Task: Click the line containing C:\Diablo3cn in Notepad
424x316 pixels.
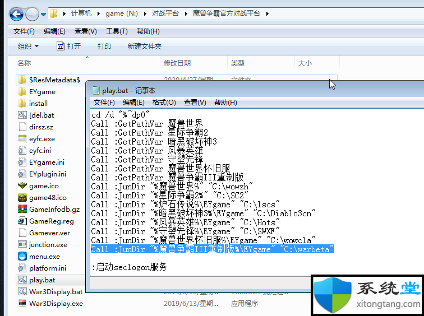Action: [x=204, y=213]
